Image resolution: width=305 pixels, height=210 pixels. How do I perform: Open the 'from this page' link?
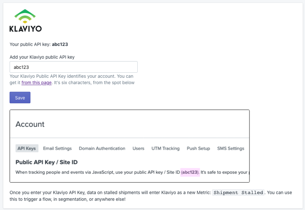point(36,82)
